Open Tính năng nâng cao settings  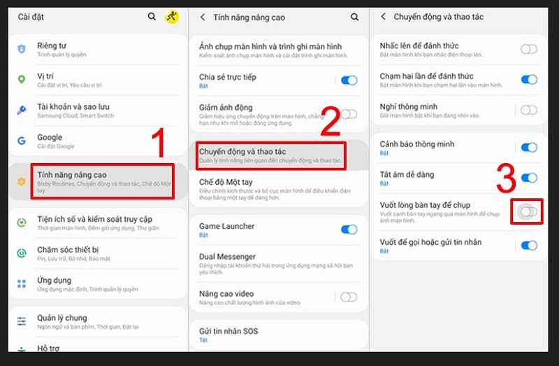(101, 180)
